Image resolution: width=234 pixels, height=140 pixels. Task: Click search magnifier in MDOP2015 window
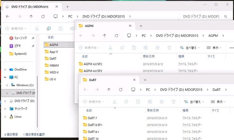pyautogui.click(x=226, y=16)
